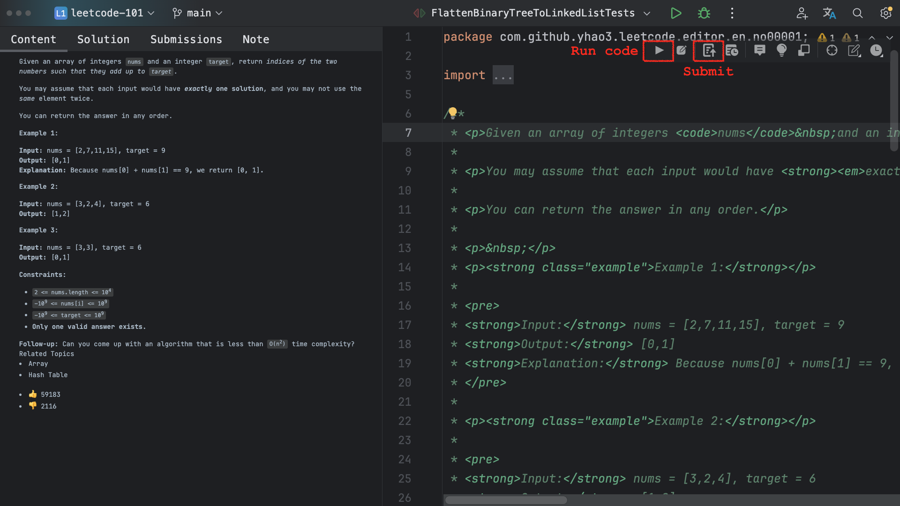Submit the solution with the upload document icon

[709, 51]
